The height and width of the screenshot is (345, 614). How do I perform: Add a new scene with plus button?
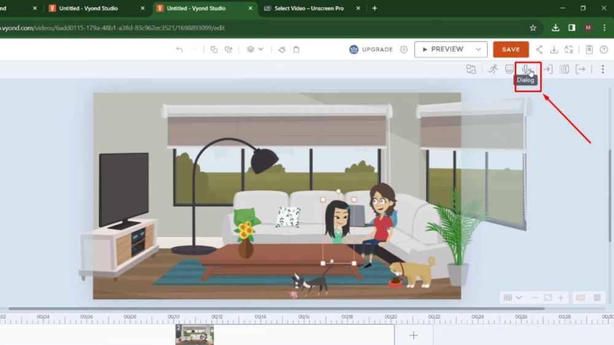click(413, 335)
